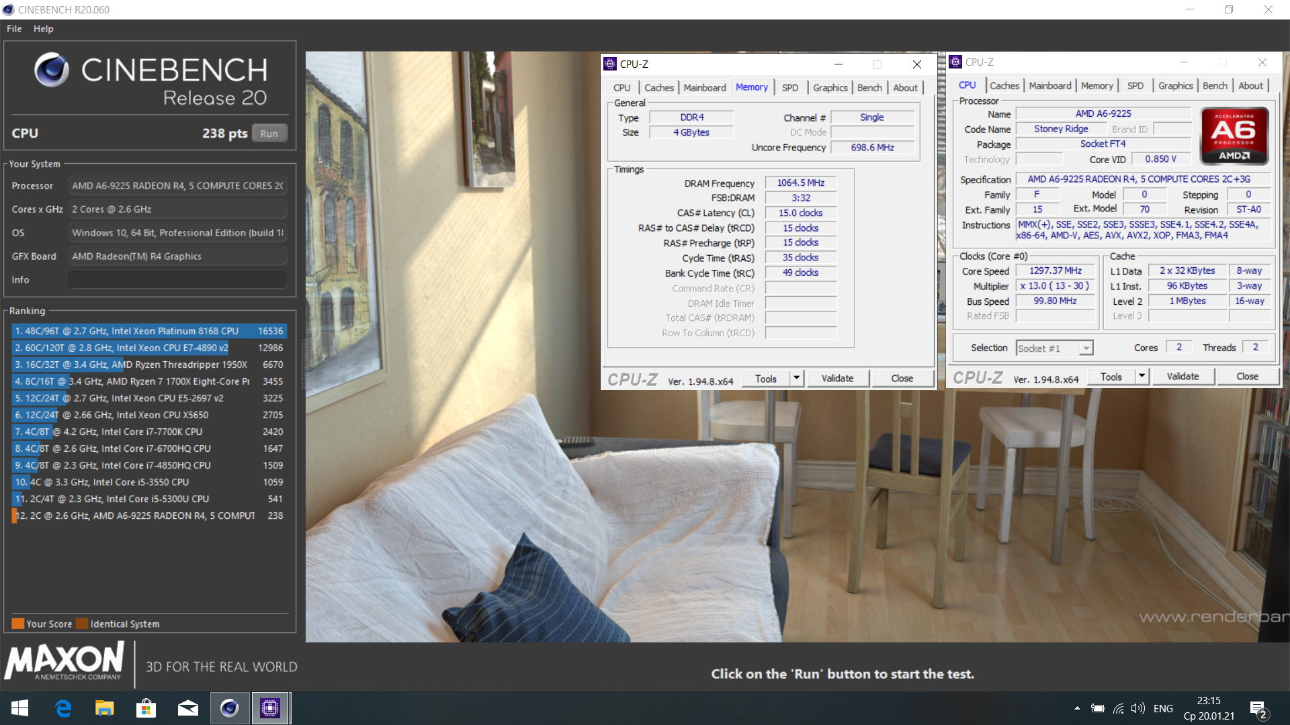Expand Tools dropdown arrow in Memory CPU-Z
1290x725 pixels.
[x=796, y=379]
